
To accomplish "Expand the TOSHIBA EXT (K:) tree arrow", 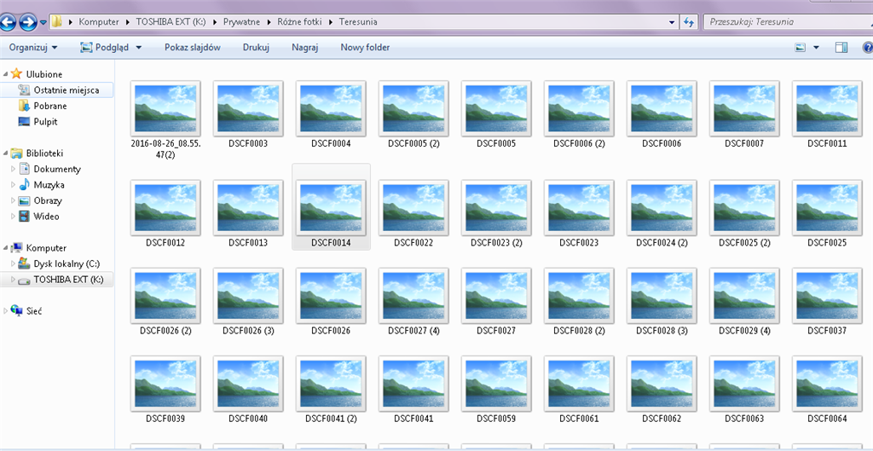I will [x=14, y=280].
